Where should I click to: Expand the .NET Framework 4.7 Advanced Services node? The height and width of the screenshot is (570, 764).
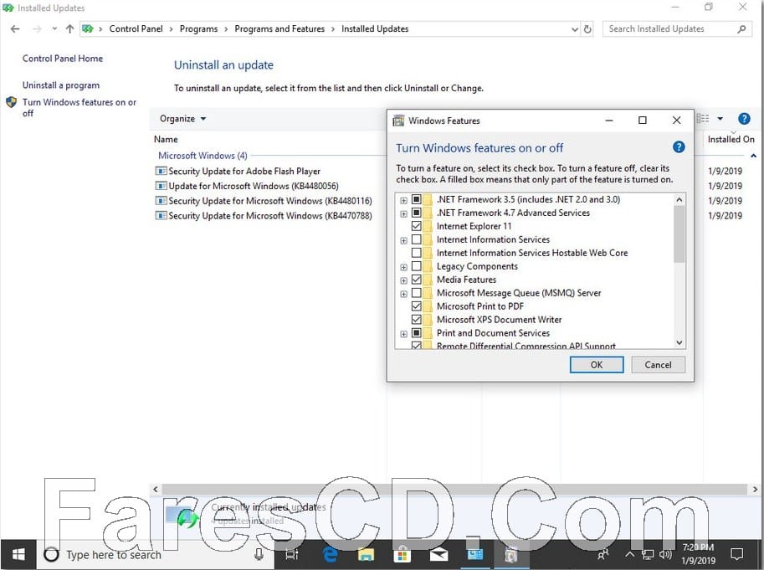point(403,213)
